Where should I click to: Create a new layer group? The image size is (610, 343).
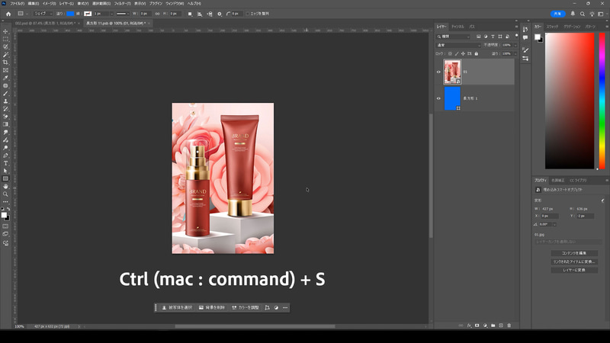click(x=493, y=325)
